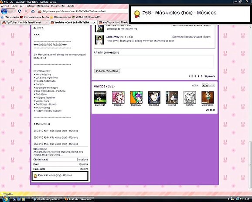Open the Ayuda menu
252x202 pixels.
point(71,6)
